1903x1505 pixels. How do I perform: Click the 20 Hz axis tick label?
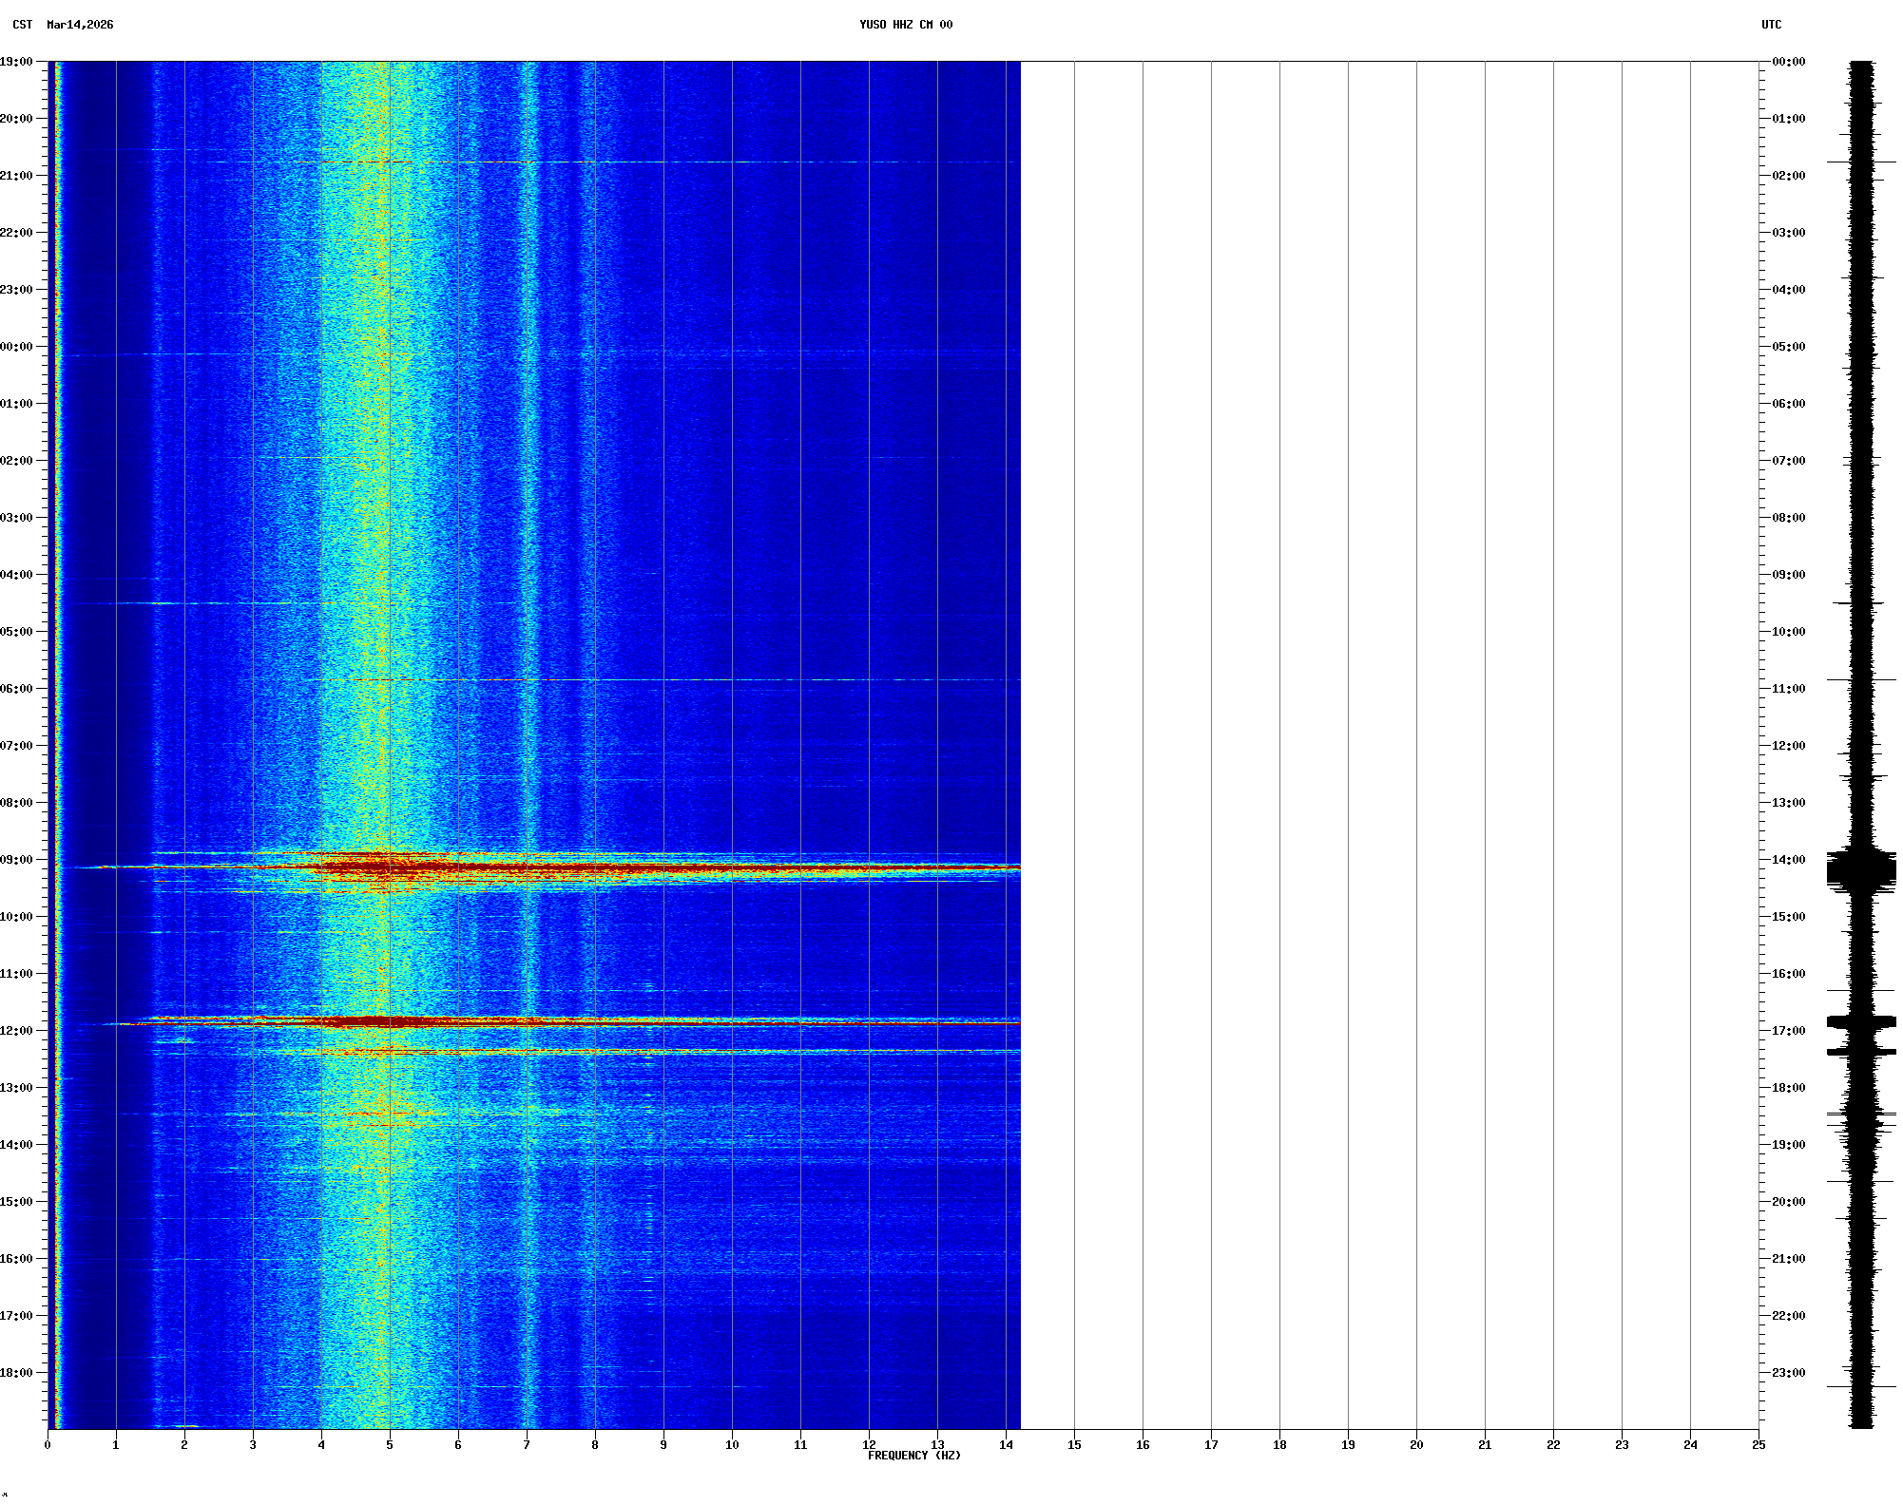tap(1416, 1445)
